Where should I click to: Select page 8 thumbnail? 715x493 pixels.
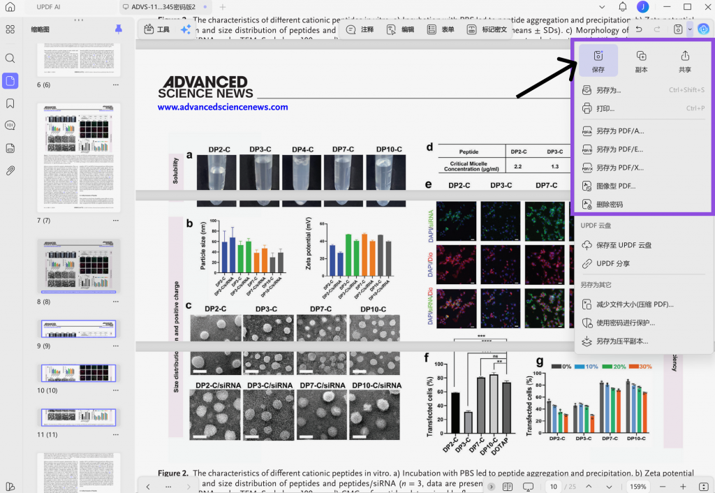coord(79,266)
